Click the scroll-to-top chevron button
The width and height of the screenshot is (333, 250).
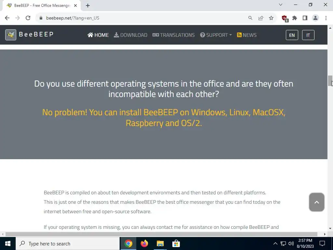[317, 202]
